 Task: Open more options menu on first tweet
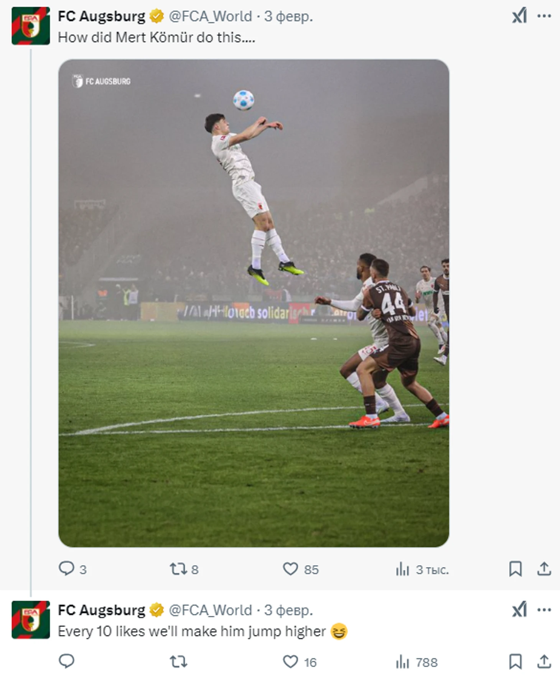(x=544, y=16)
